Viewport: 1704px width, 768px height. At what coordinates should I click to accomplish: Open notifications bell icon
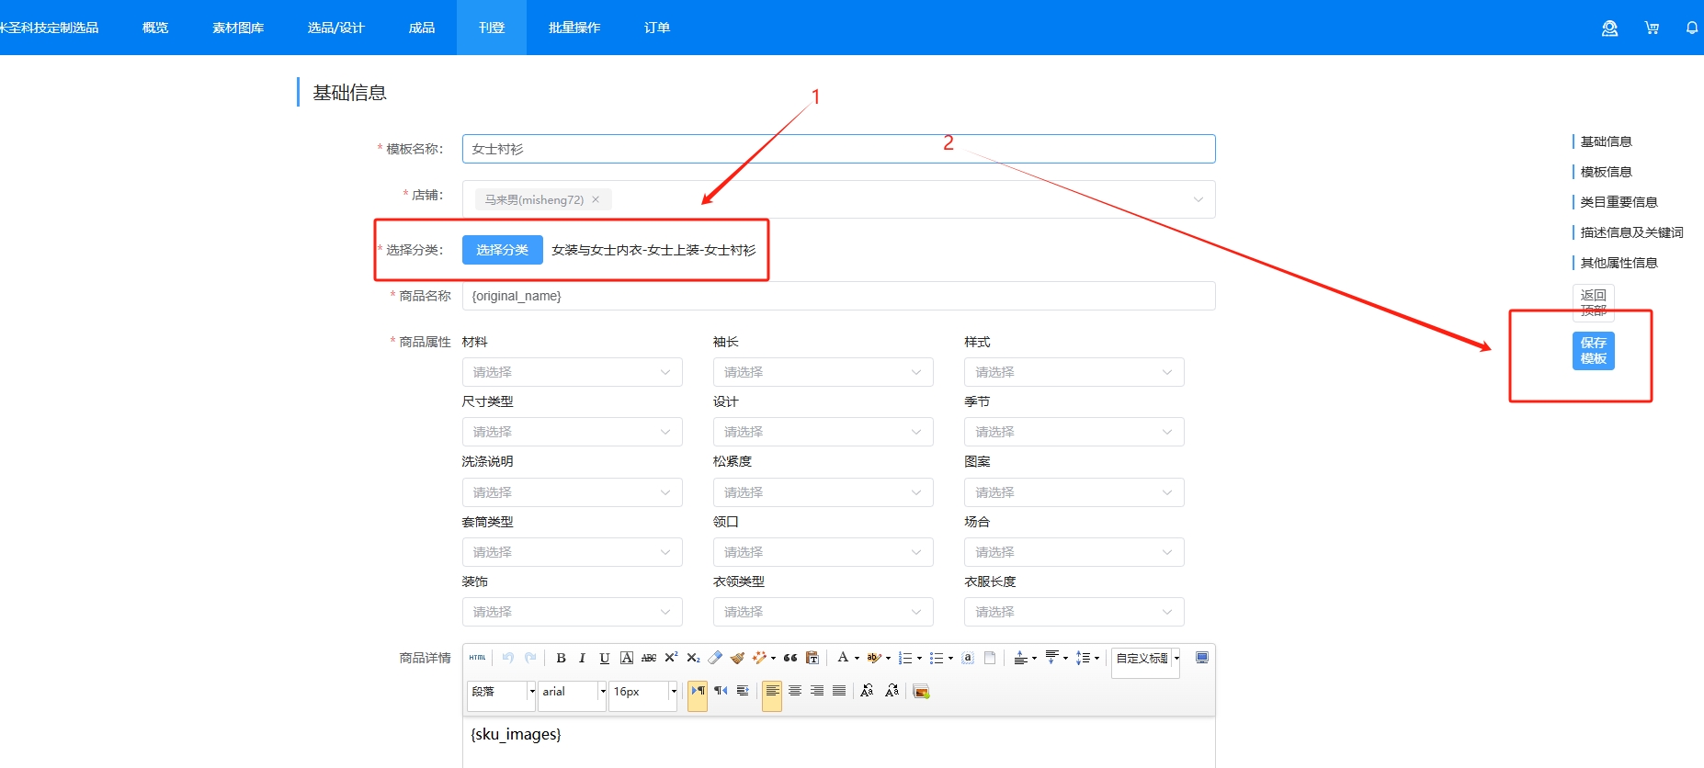coord(1691,28)
